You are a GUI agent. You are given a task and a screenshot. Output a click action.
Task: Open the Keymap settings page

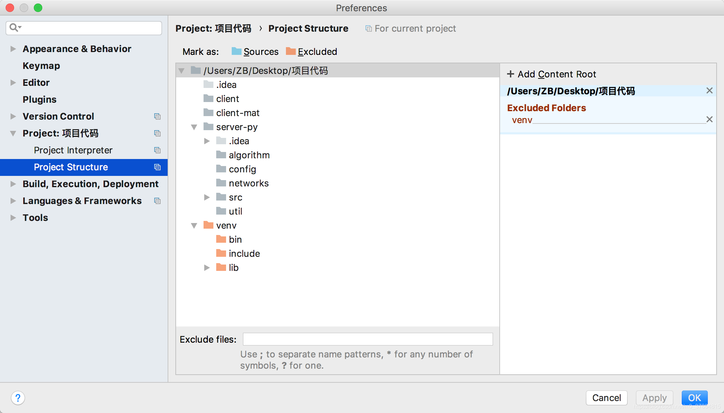pos(41,66)
